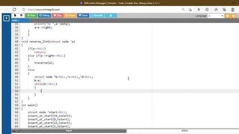This screenshot has height=134, width=239.
Task: Collapse code fold at line 49
Action: (x=19, y=73)
